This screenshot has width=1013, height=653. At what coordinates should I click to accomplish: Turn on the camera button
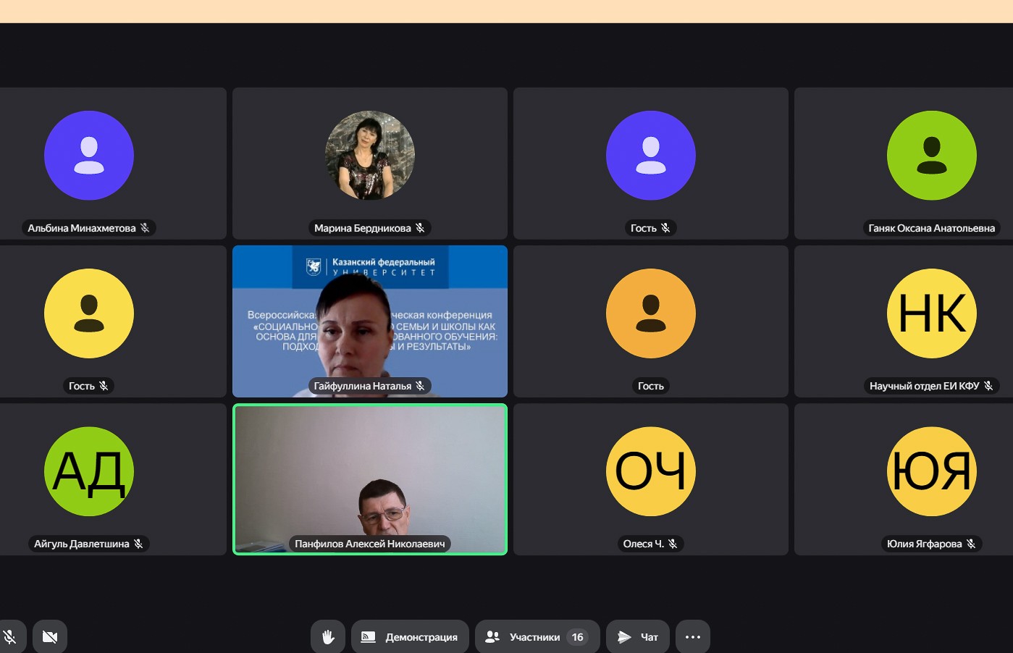(x=49, y=637)
